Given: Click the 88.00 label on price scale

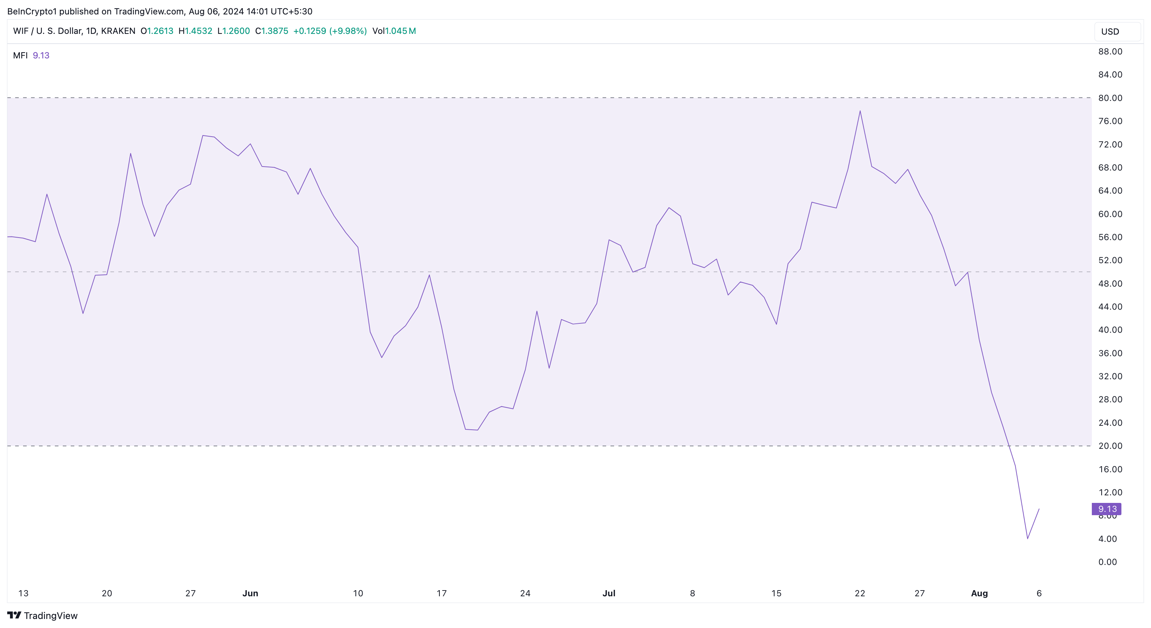Looking at the screenshot, I should [1110, 51].
